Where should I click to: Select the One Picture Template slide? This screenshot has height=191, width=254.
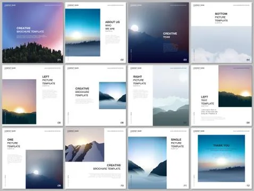32,159
